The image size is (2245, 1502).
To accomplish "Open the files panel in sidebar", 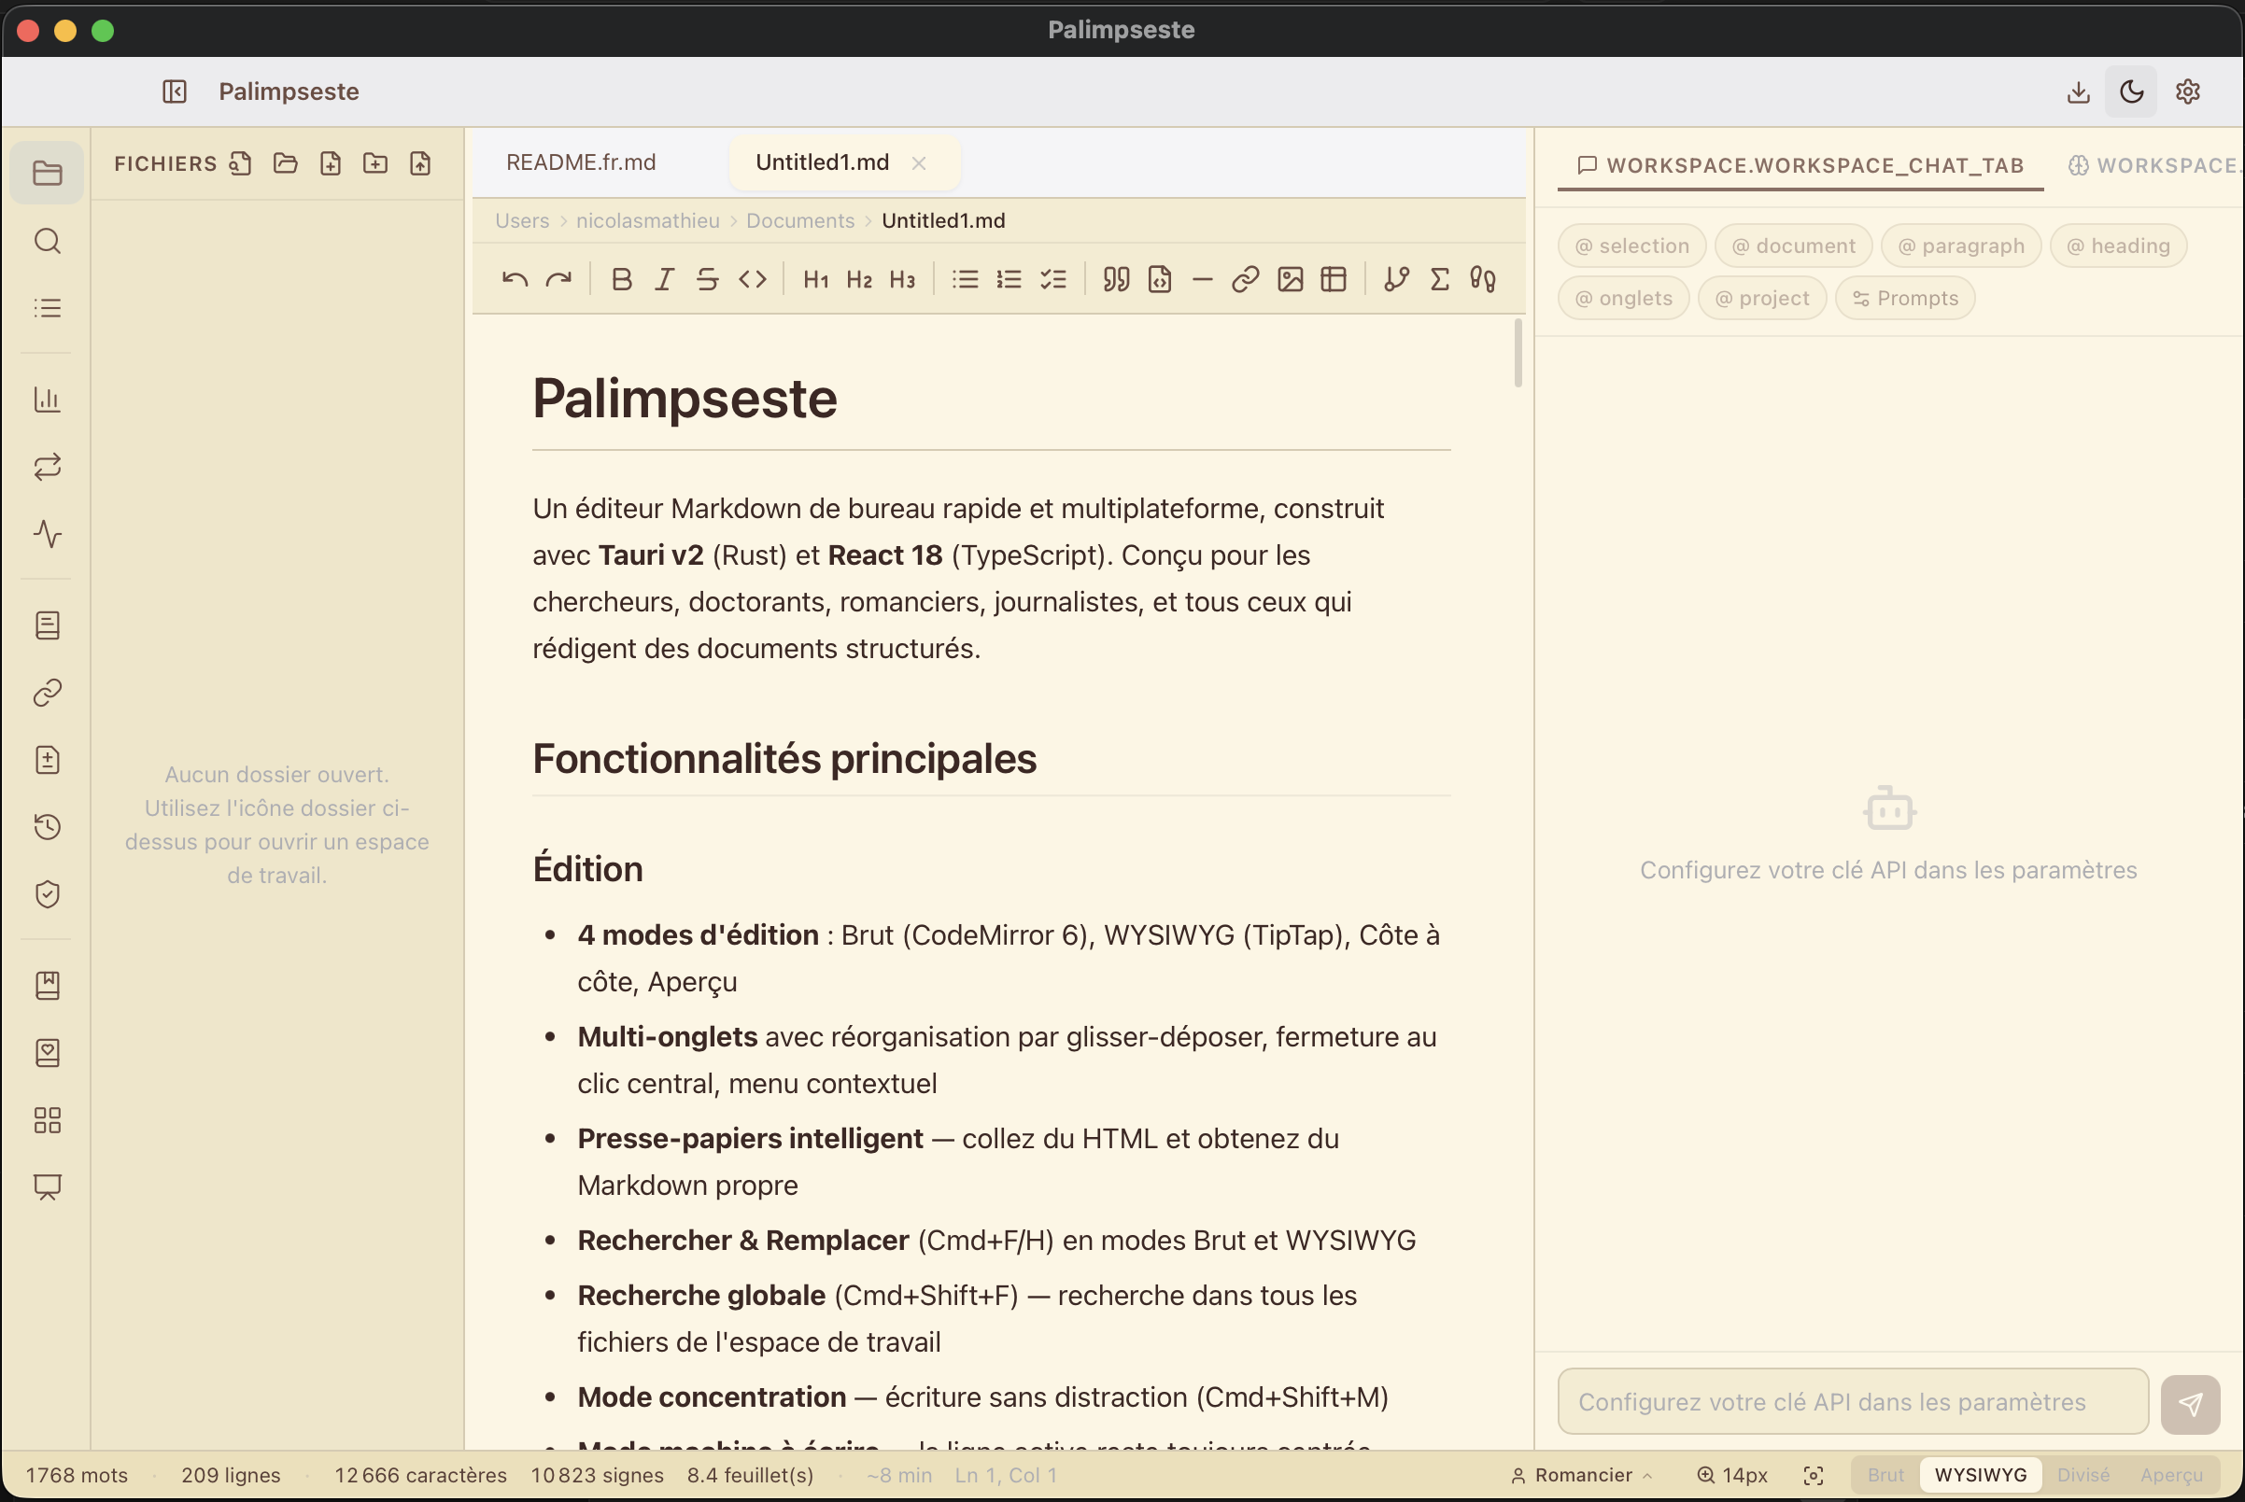I will 47,174.
